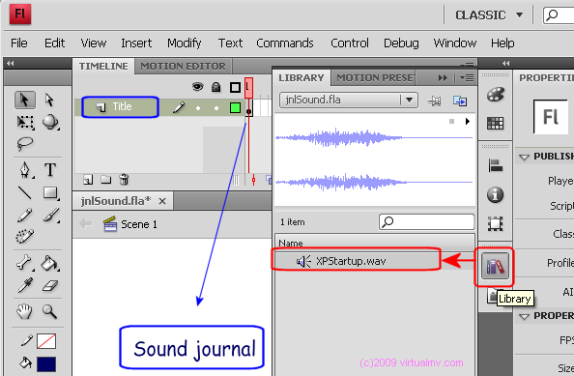This screenshot has height=376, width=574.
Task: Click the New Library Panel icon
Action: click(460, 101)
